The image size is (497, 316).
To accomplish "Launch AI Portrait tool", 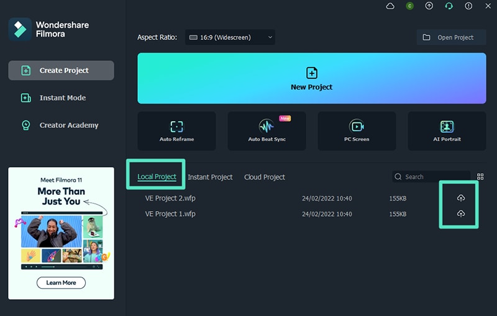I will [447, 131].
